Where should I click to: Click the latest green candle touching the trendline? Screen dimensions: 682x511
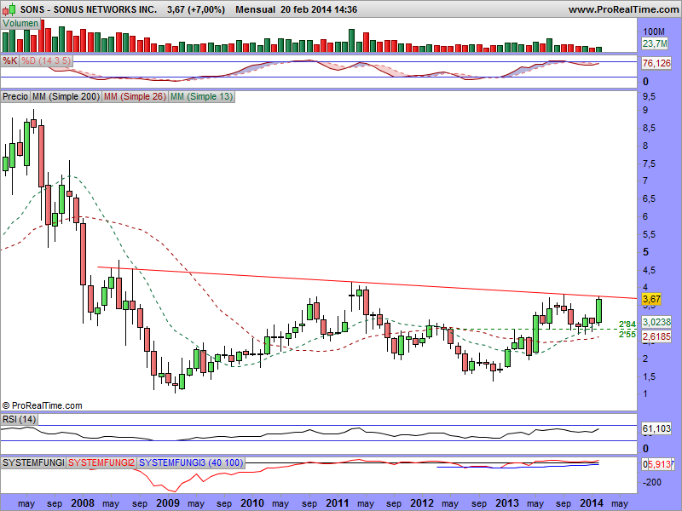point(599,311)
